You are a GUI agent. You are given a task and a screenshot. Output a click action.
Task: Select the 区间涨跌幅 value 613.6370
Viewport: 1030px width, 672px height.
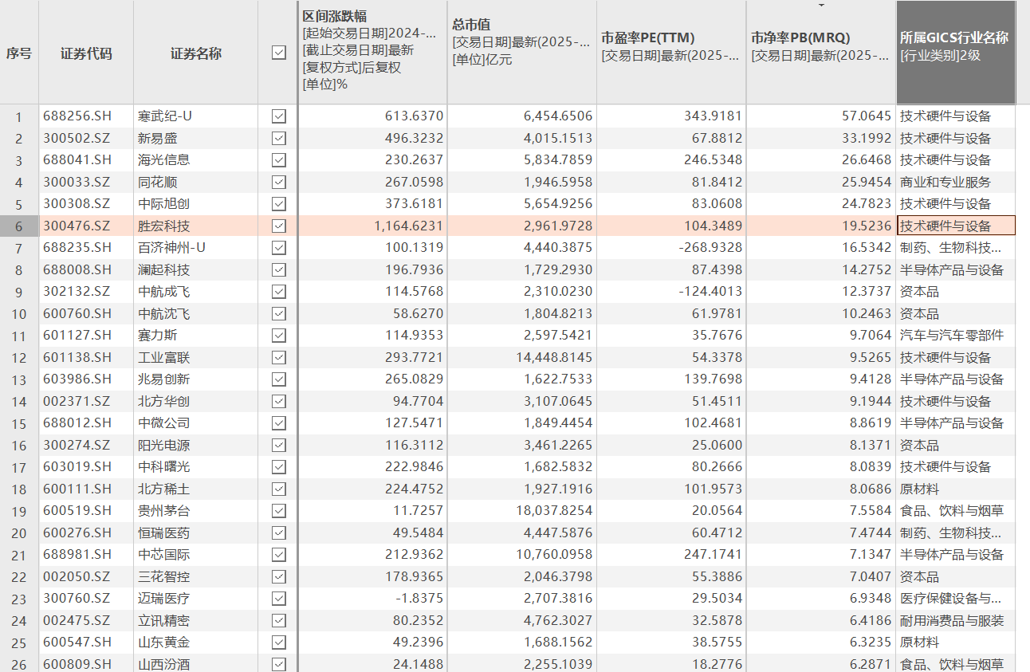click(x=415, y=116)
